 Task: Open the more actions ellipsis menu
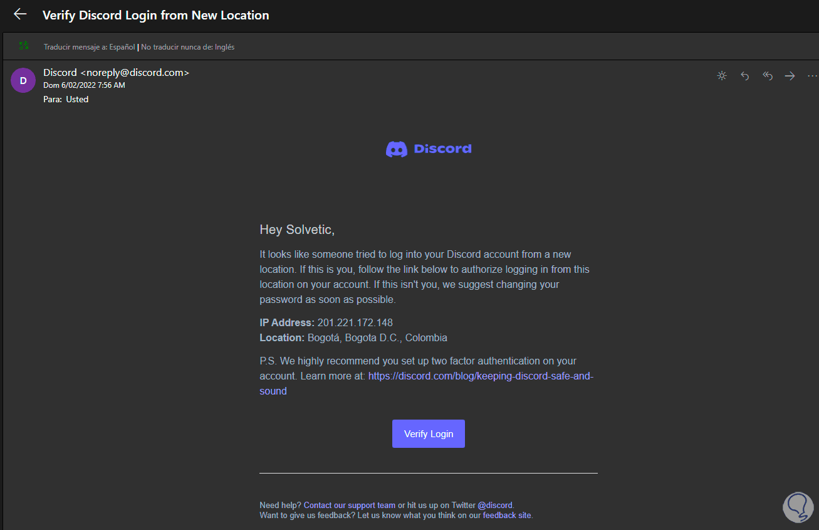812,76
